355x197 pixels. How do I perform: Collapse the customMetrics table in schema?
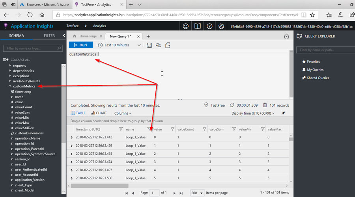point(10,86)
